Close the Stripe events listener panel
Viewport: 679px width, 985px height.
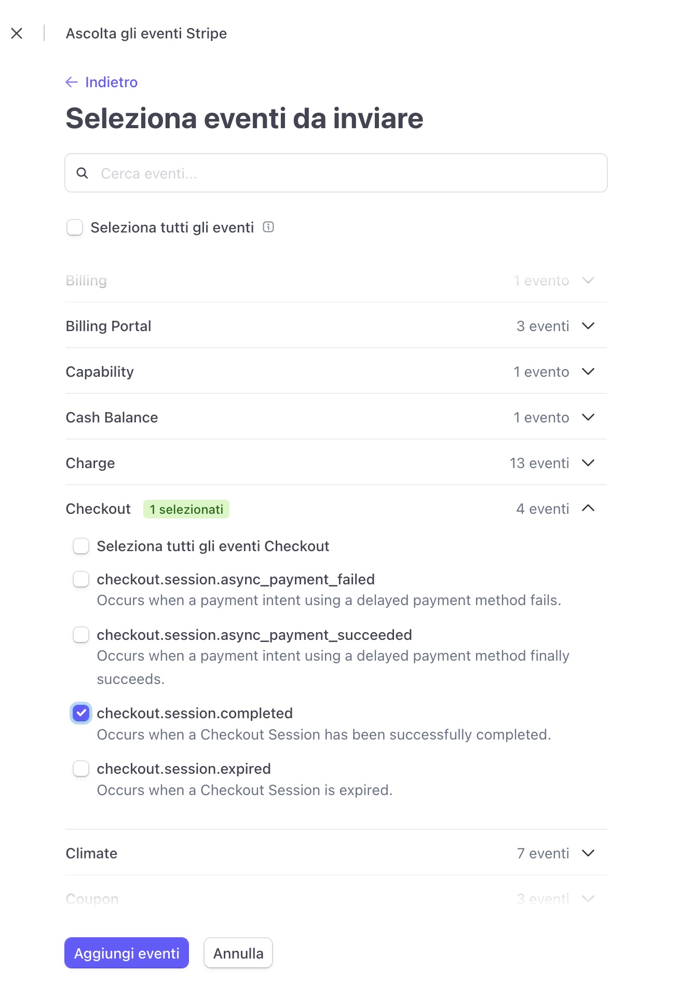[17, 34]
